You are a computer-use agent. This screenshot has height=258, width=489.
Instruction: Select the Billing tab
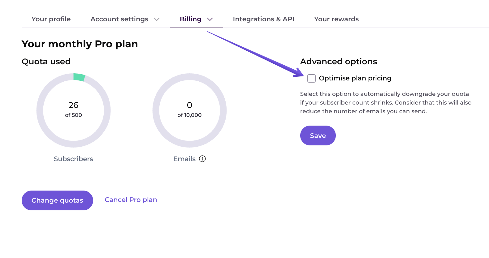click(x=190, y=19)
